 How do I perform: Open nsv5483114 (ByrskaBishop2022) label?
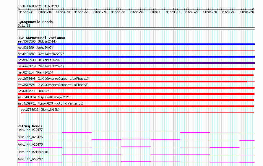[x=44, y=97]
